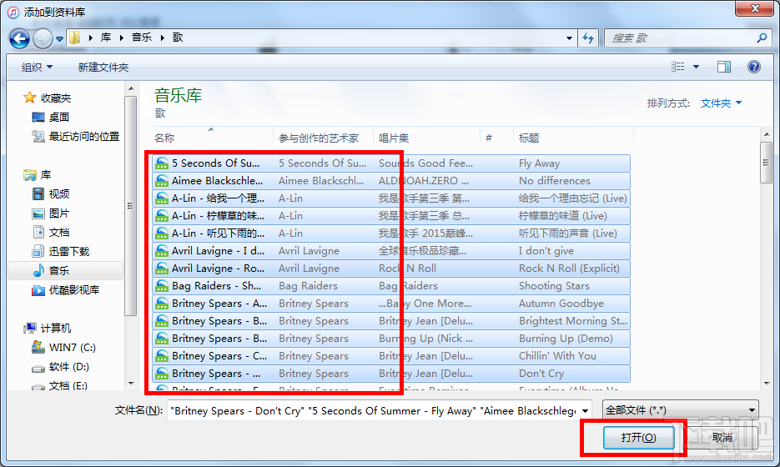Screen dimensions: 780x467
Task: Click the 打开(O) button
Action: point(639,438)
